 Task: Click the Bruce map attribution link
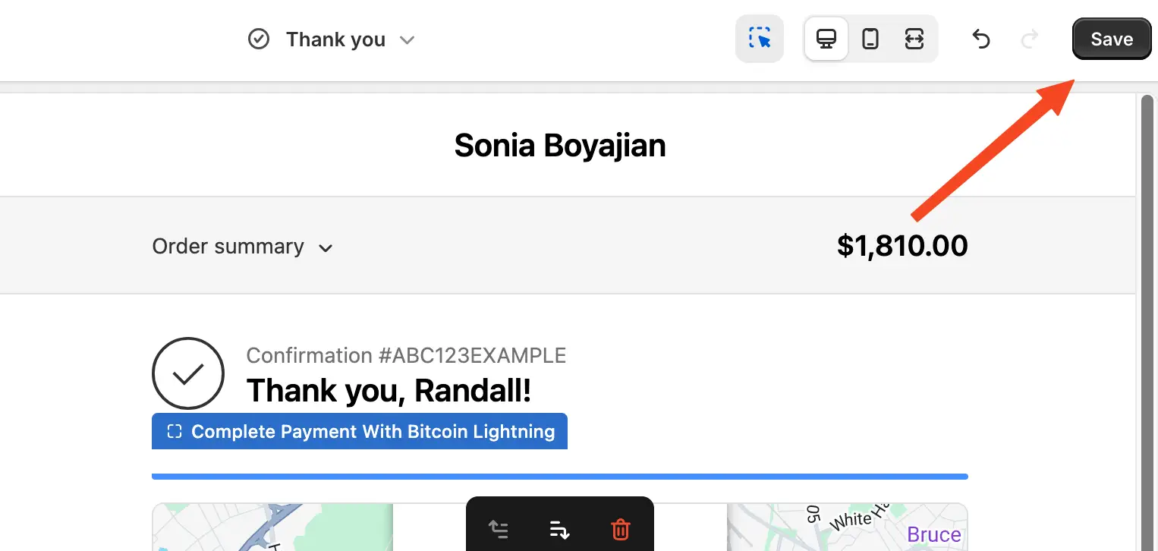tap(933, 534)
